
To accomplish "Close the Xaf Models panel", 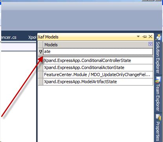I will [x=150, y=36].
